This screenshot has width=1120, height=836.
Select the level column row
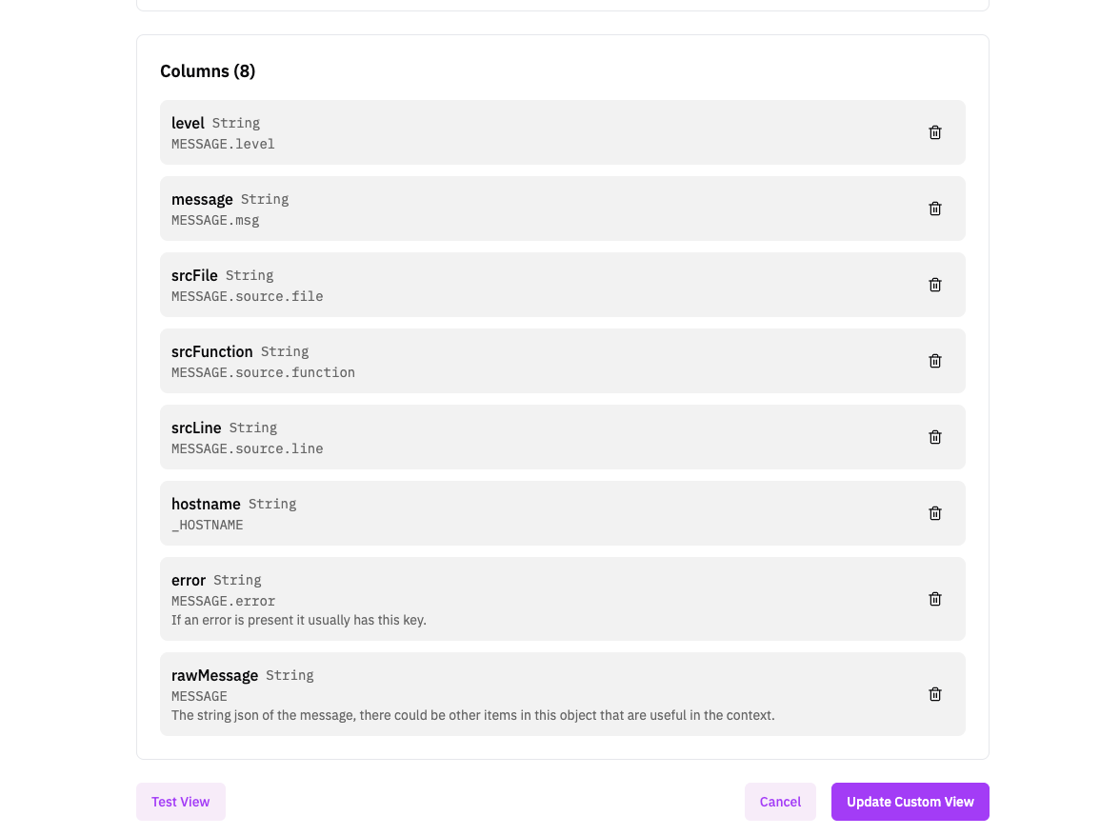[533, 132]
